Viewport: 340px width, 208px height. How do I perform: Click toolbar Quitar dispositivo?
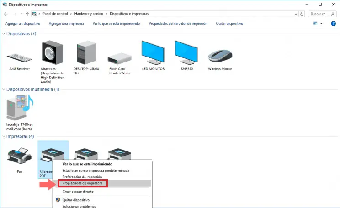pos(229,23)
